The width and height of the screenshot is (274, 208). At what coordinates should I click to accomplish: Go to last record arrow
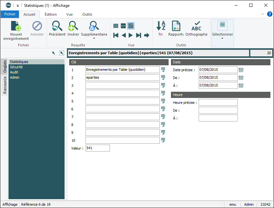coord(139,35)
